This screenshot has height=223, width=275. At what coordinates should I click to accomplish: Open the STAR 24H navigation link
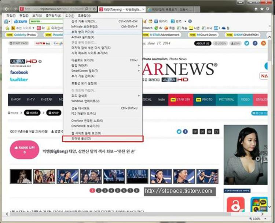coord(181,100)
